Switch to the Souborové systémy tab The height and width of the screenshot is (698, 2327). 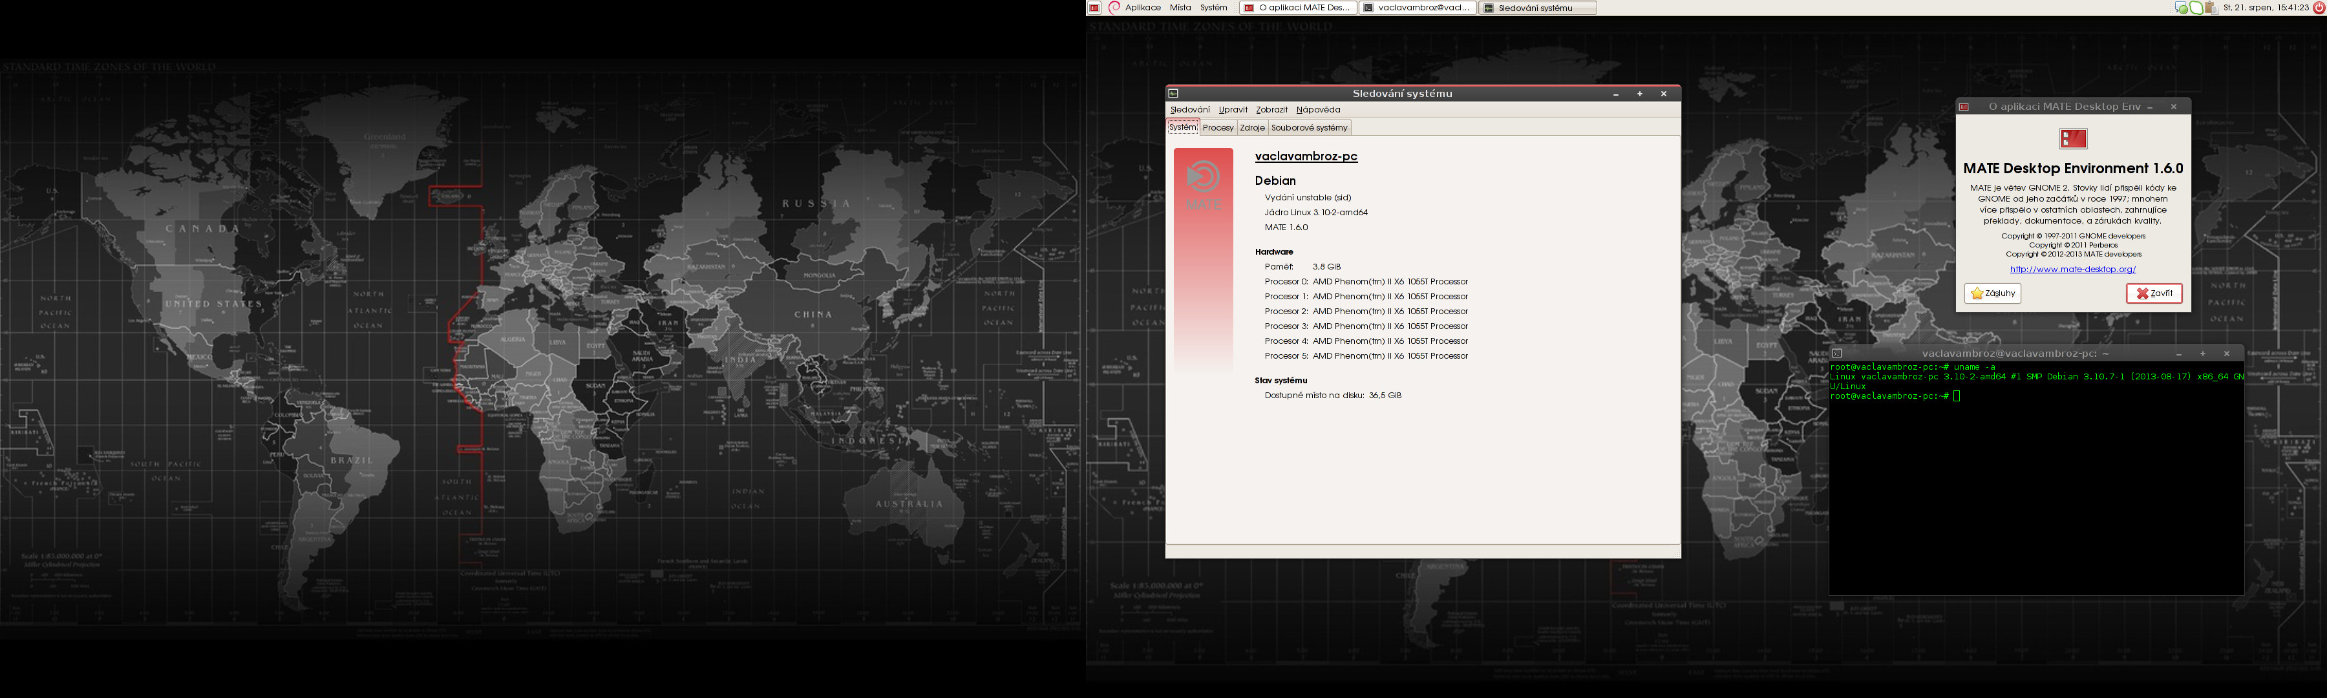1309,127
